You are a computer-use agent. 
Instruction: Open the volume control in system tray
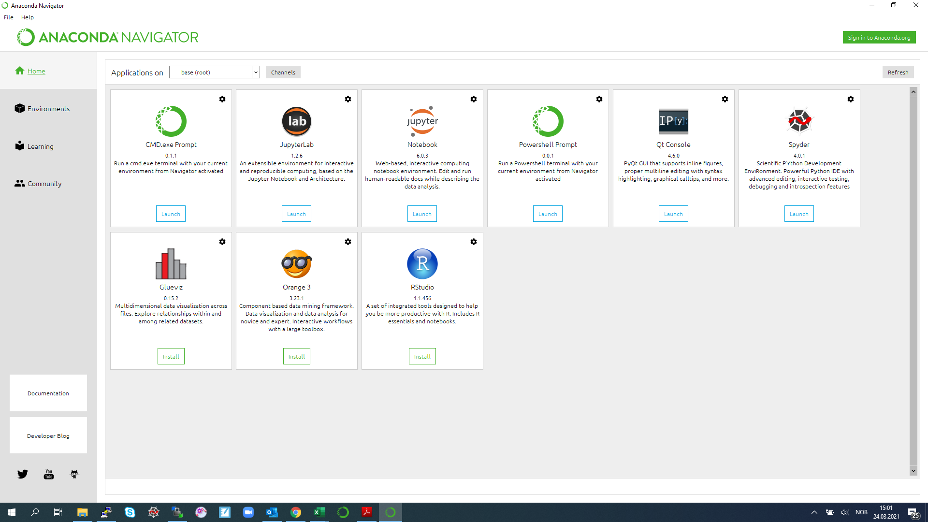pos(845,512)
